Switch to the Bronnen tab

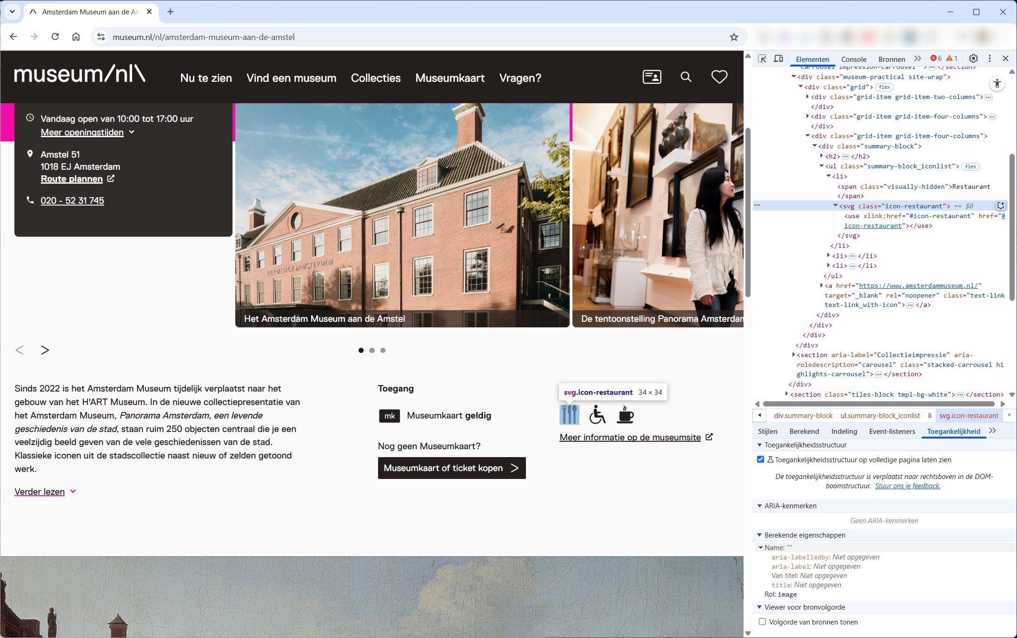(x=891, y=59)
